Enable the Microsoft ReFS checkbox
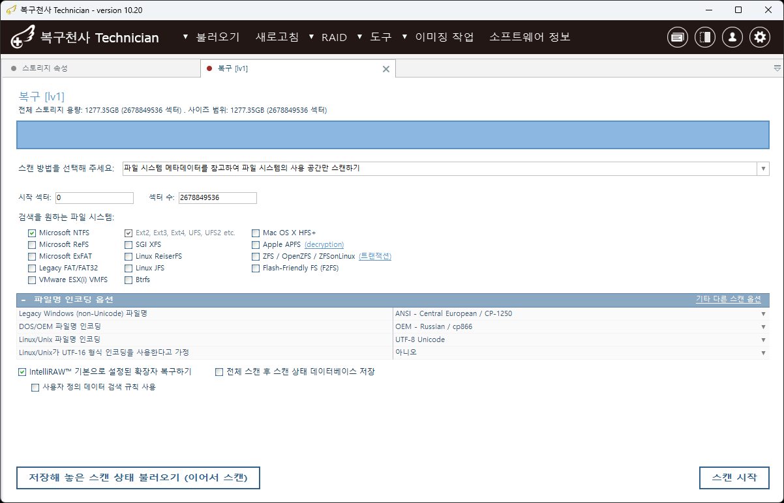Screen dimensions: 784x503 pyautogui.click(x=32, y=244)
